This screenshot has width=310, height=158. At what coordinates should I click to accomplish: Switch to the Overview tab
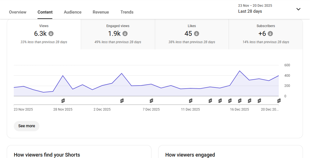[18, 12]
